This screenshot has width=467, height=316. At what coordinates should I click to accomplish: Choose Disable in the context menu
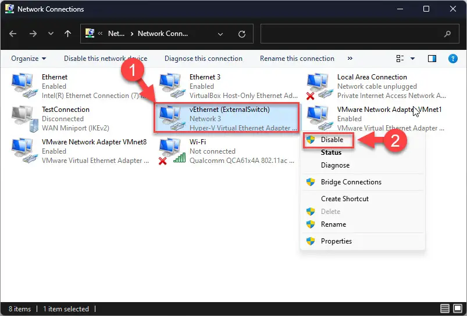[331, 140]
